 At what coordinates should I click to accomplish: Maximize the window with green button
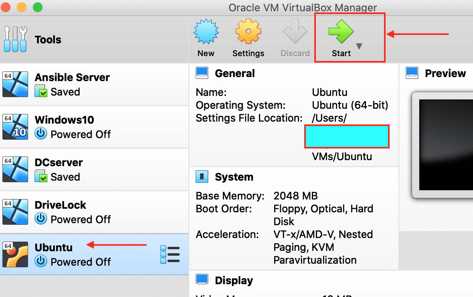point(37,7)
